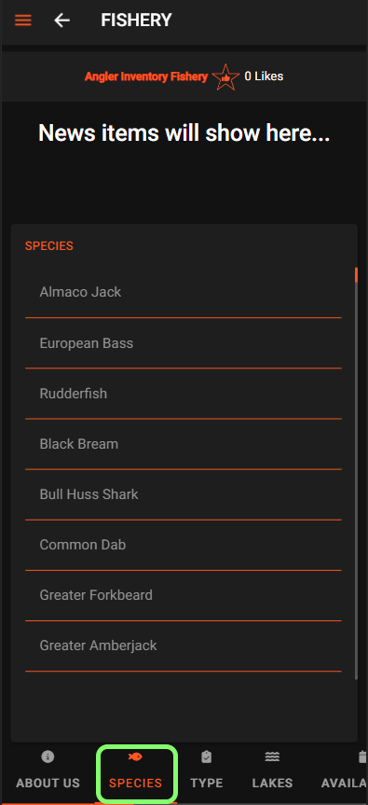
Task: Click the species list scrollbar
Action: (356, 473)
